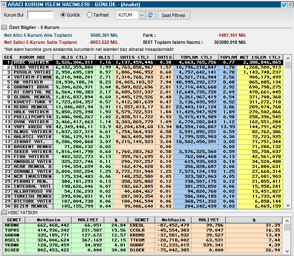Select the FIBA YATIRIM row
The height and width of the screenshot is (256, 294).
(x=143, y=157)
